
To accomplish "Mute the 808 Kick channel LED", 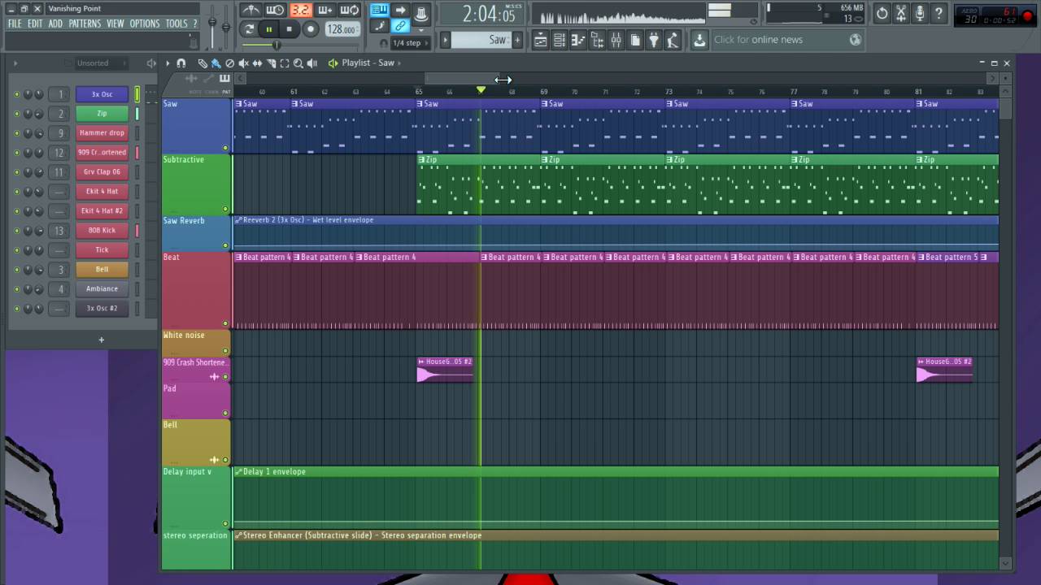I will point(16,231).
